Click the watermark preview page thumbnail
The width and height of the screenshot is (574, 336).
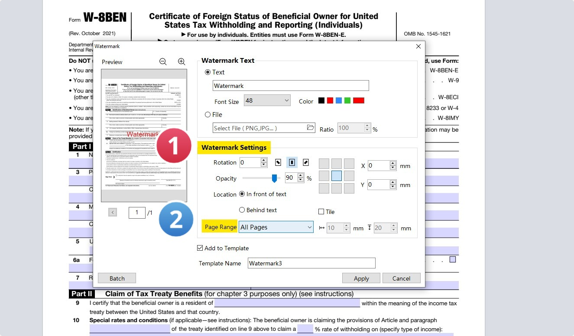(144, 136)
